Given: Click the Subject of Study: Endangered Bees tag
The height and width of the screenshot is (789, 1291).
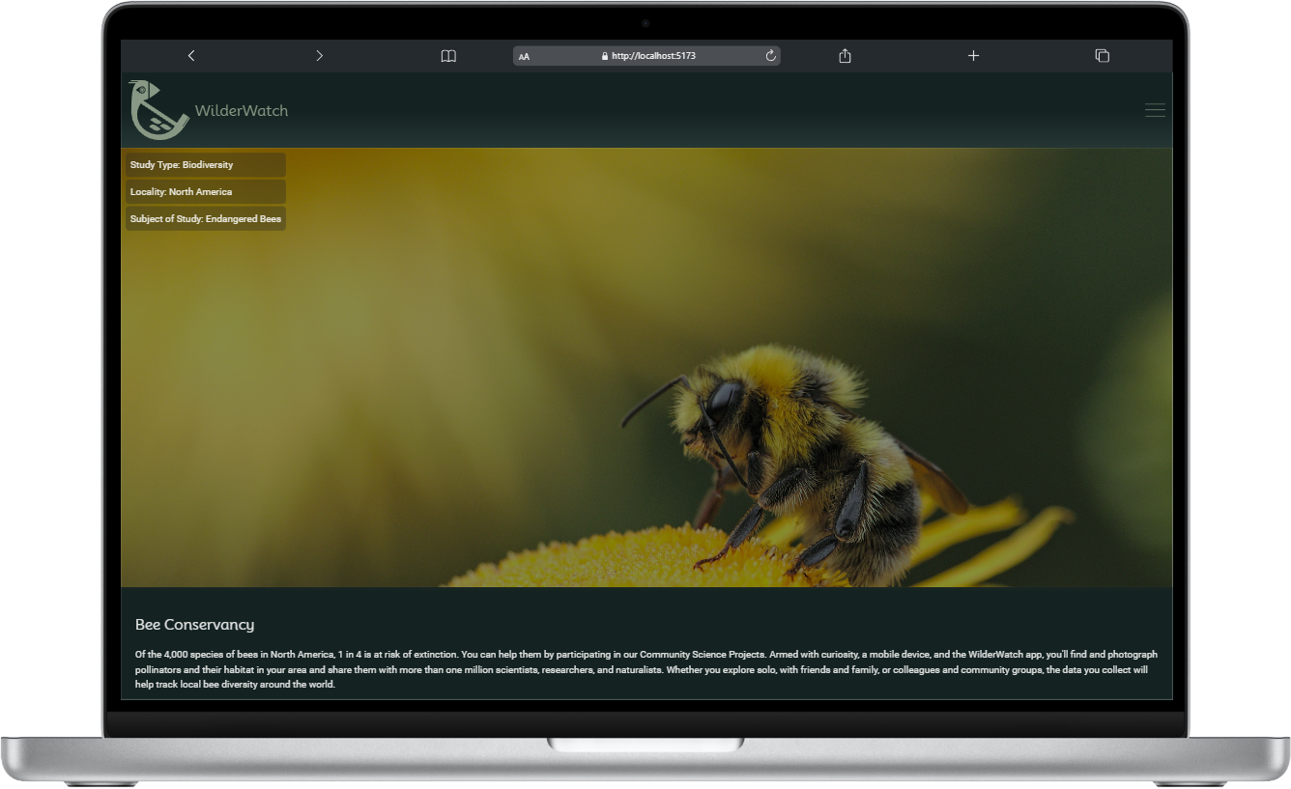Looking at the screenshot, I should (x=205, y=218).
